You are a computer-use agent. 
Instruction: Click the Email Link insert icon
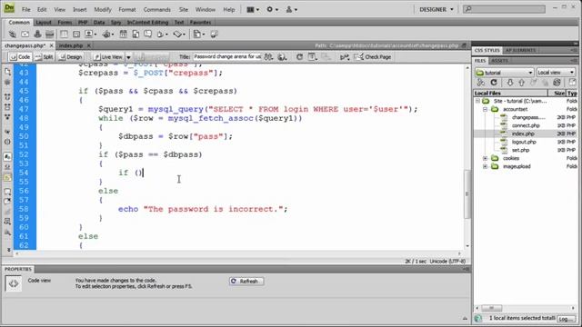25,35
